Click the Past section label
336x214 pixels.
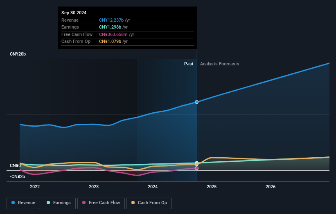189,64
